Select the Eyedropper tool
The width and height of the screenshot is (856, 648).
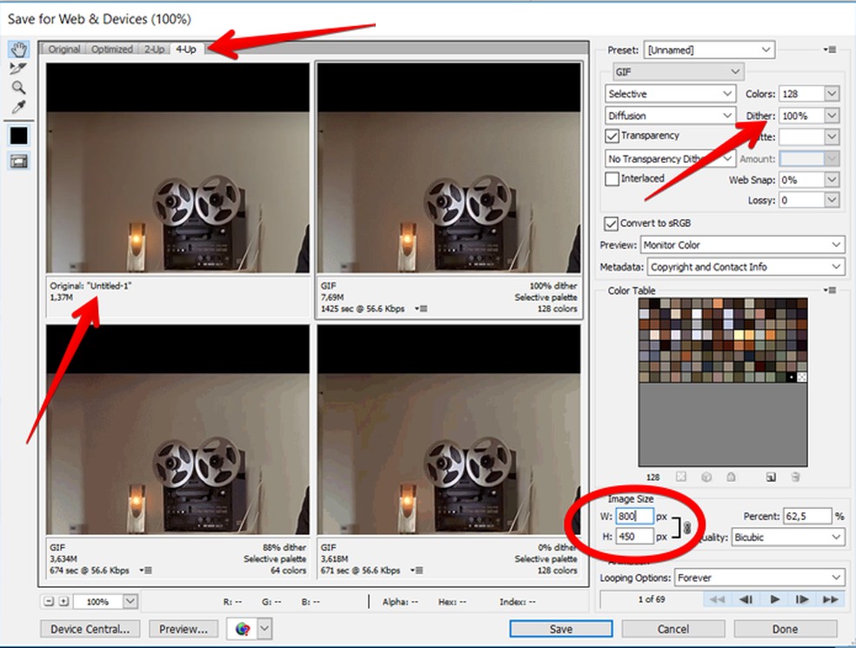[18, 107]
